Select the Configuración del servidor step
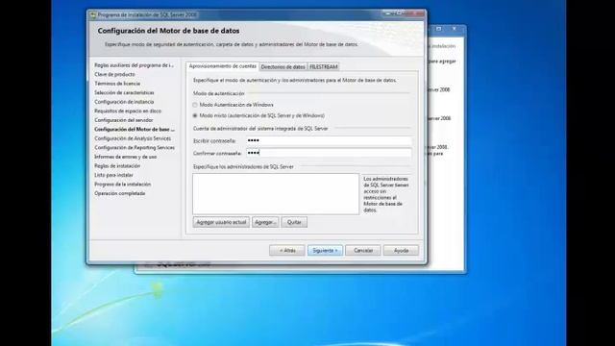 [124, 120]
